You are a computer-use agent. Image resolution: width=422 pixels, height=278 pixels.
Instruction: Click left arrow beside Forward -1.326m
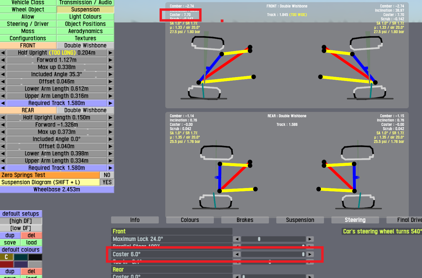tap(3, 125)
